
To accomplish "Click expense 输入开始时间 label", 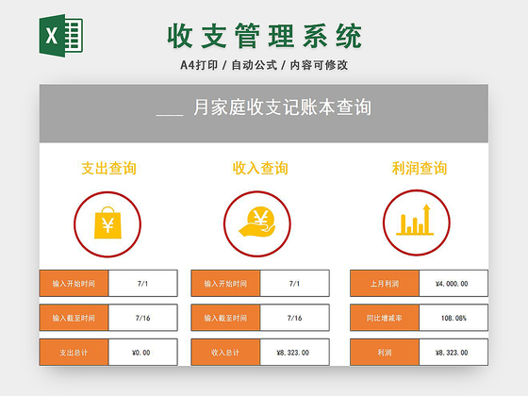I will click(74, 283).
